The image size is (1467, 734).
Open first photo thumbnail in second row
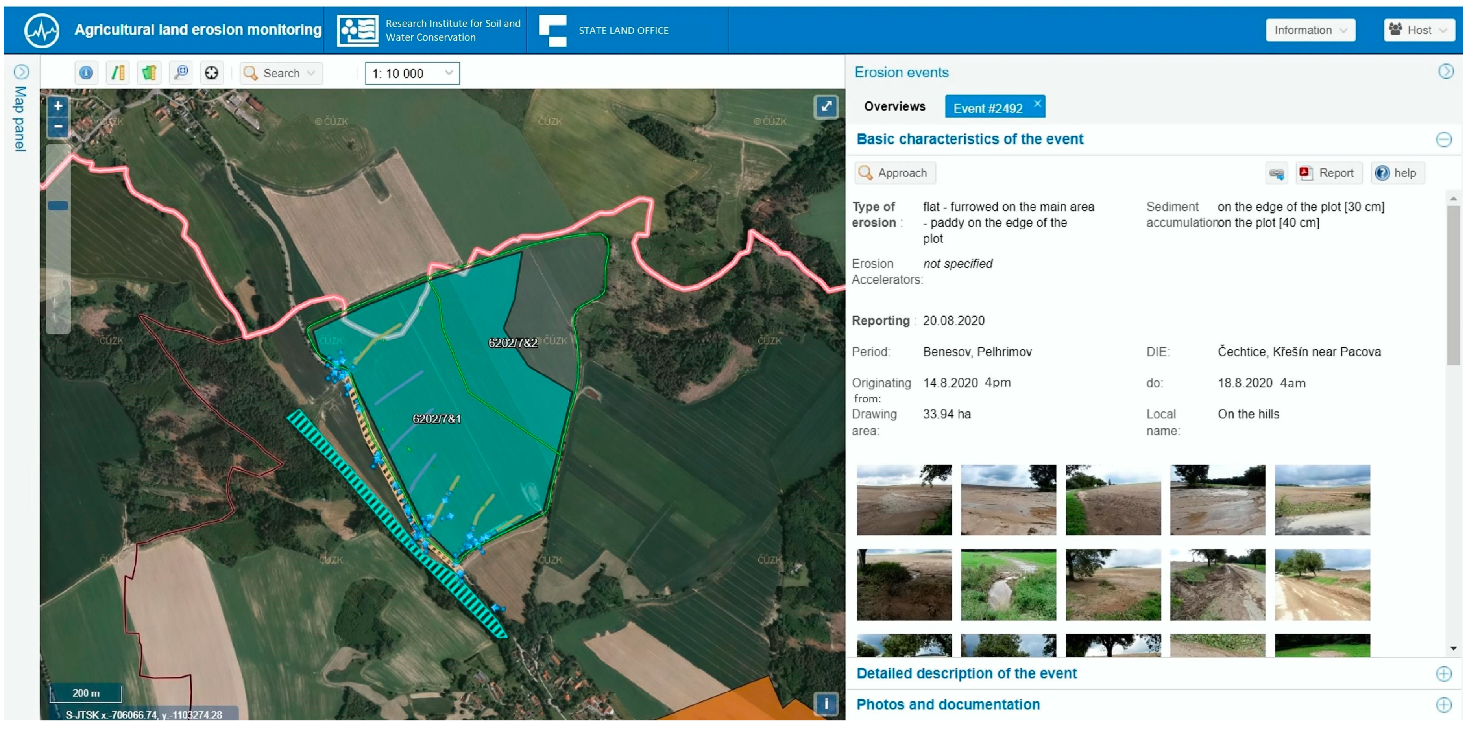pyautogui.click(x=904, y=585)
